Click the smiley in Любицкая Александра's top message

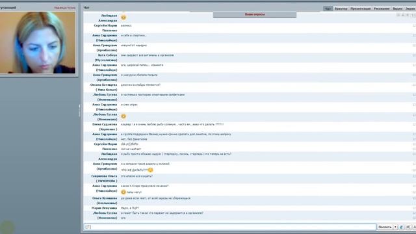point(123,18)
